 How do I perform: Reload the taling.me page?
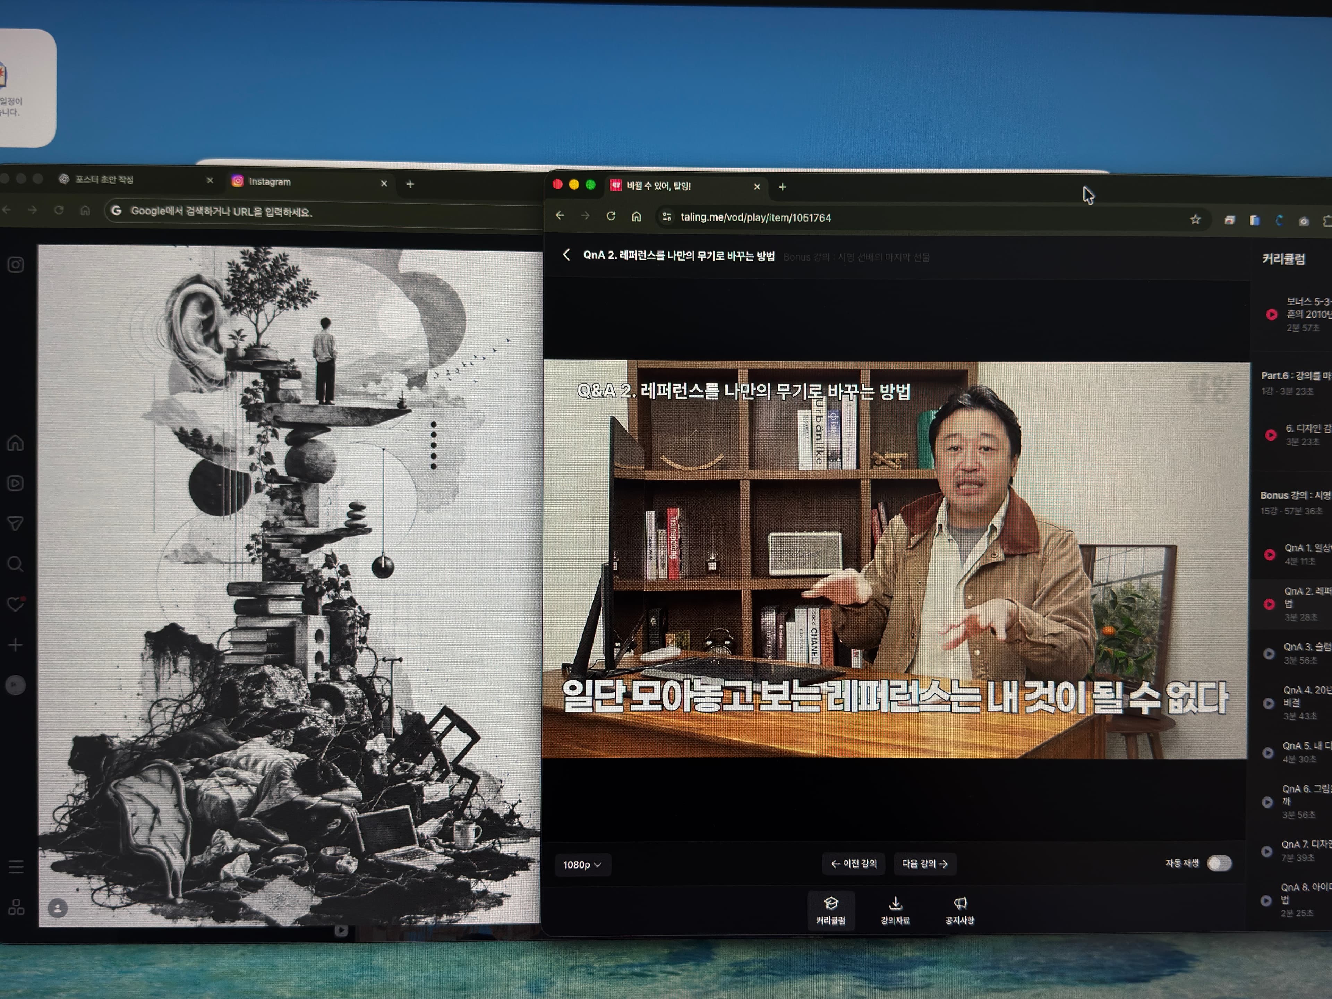pos(610,215)
